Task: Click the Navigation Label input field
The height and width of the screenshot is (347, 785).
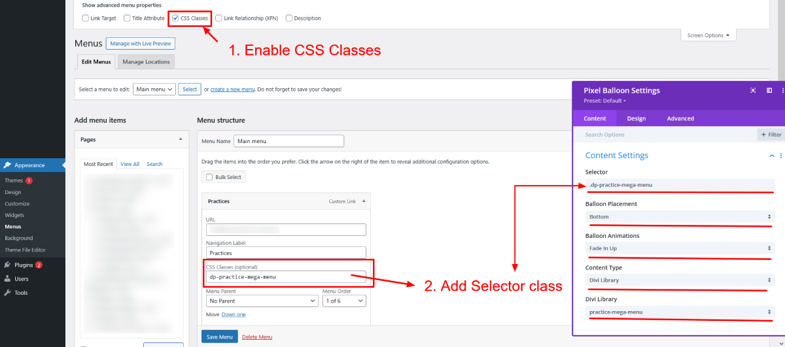Action: coord(286,252)
